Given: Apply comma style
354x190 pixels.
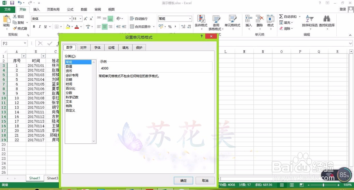Looking at the screenshot, I should tap(175, 26).
